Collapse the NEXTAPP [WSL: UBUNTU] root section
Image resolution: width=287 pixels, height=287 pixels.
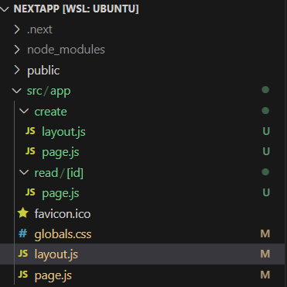(x=5, y=9)
